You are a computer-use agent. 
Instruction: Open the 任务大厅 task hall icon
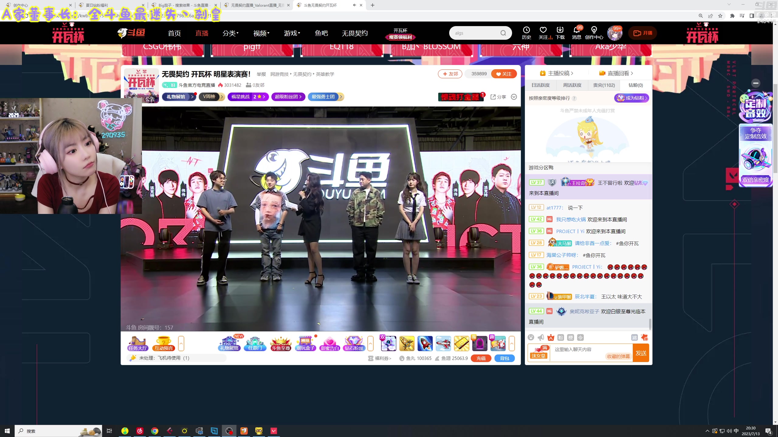[138, 344]
